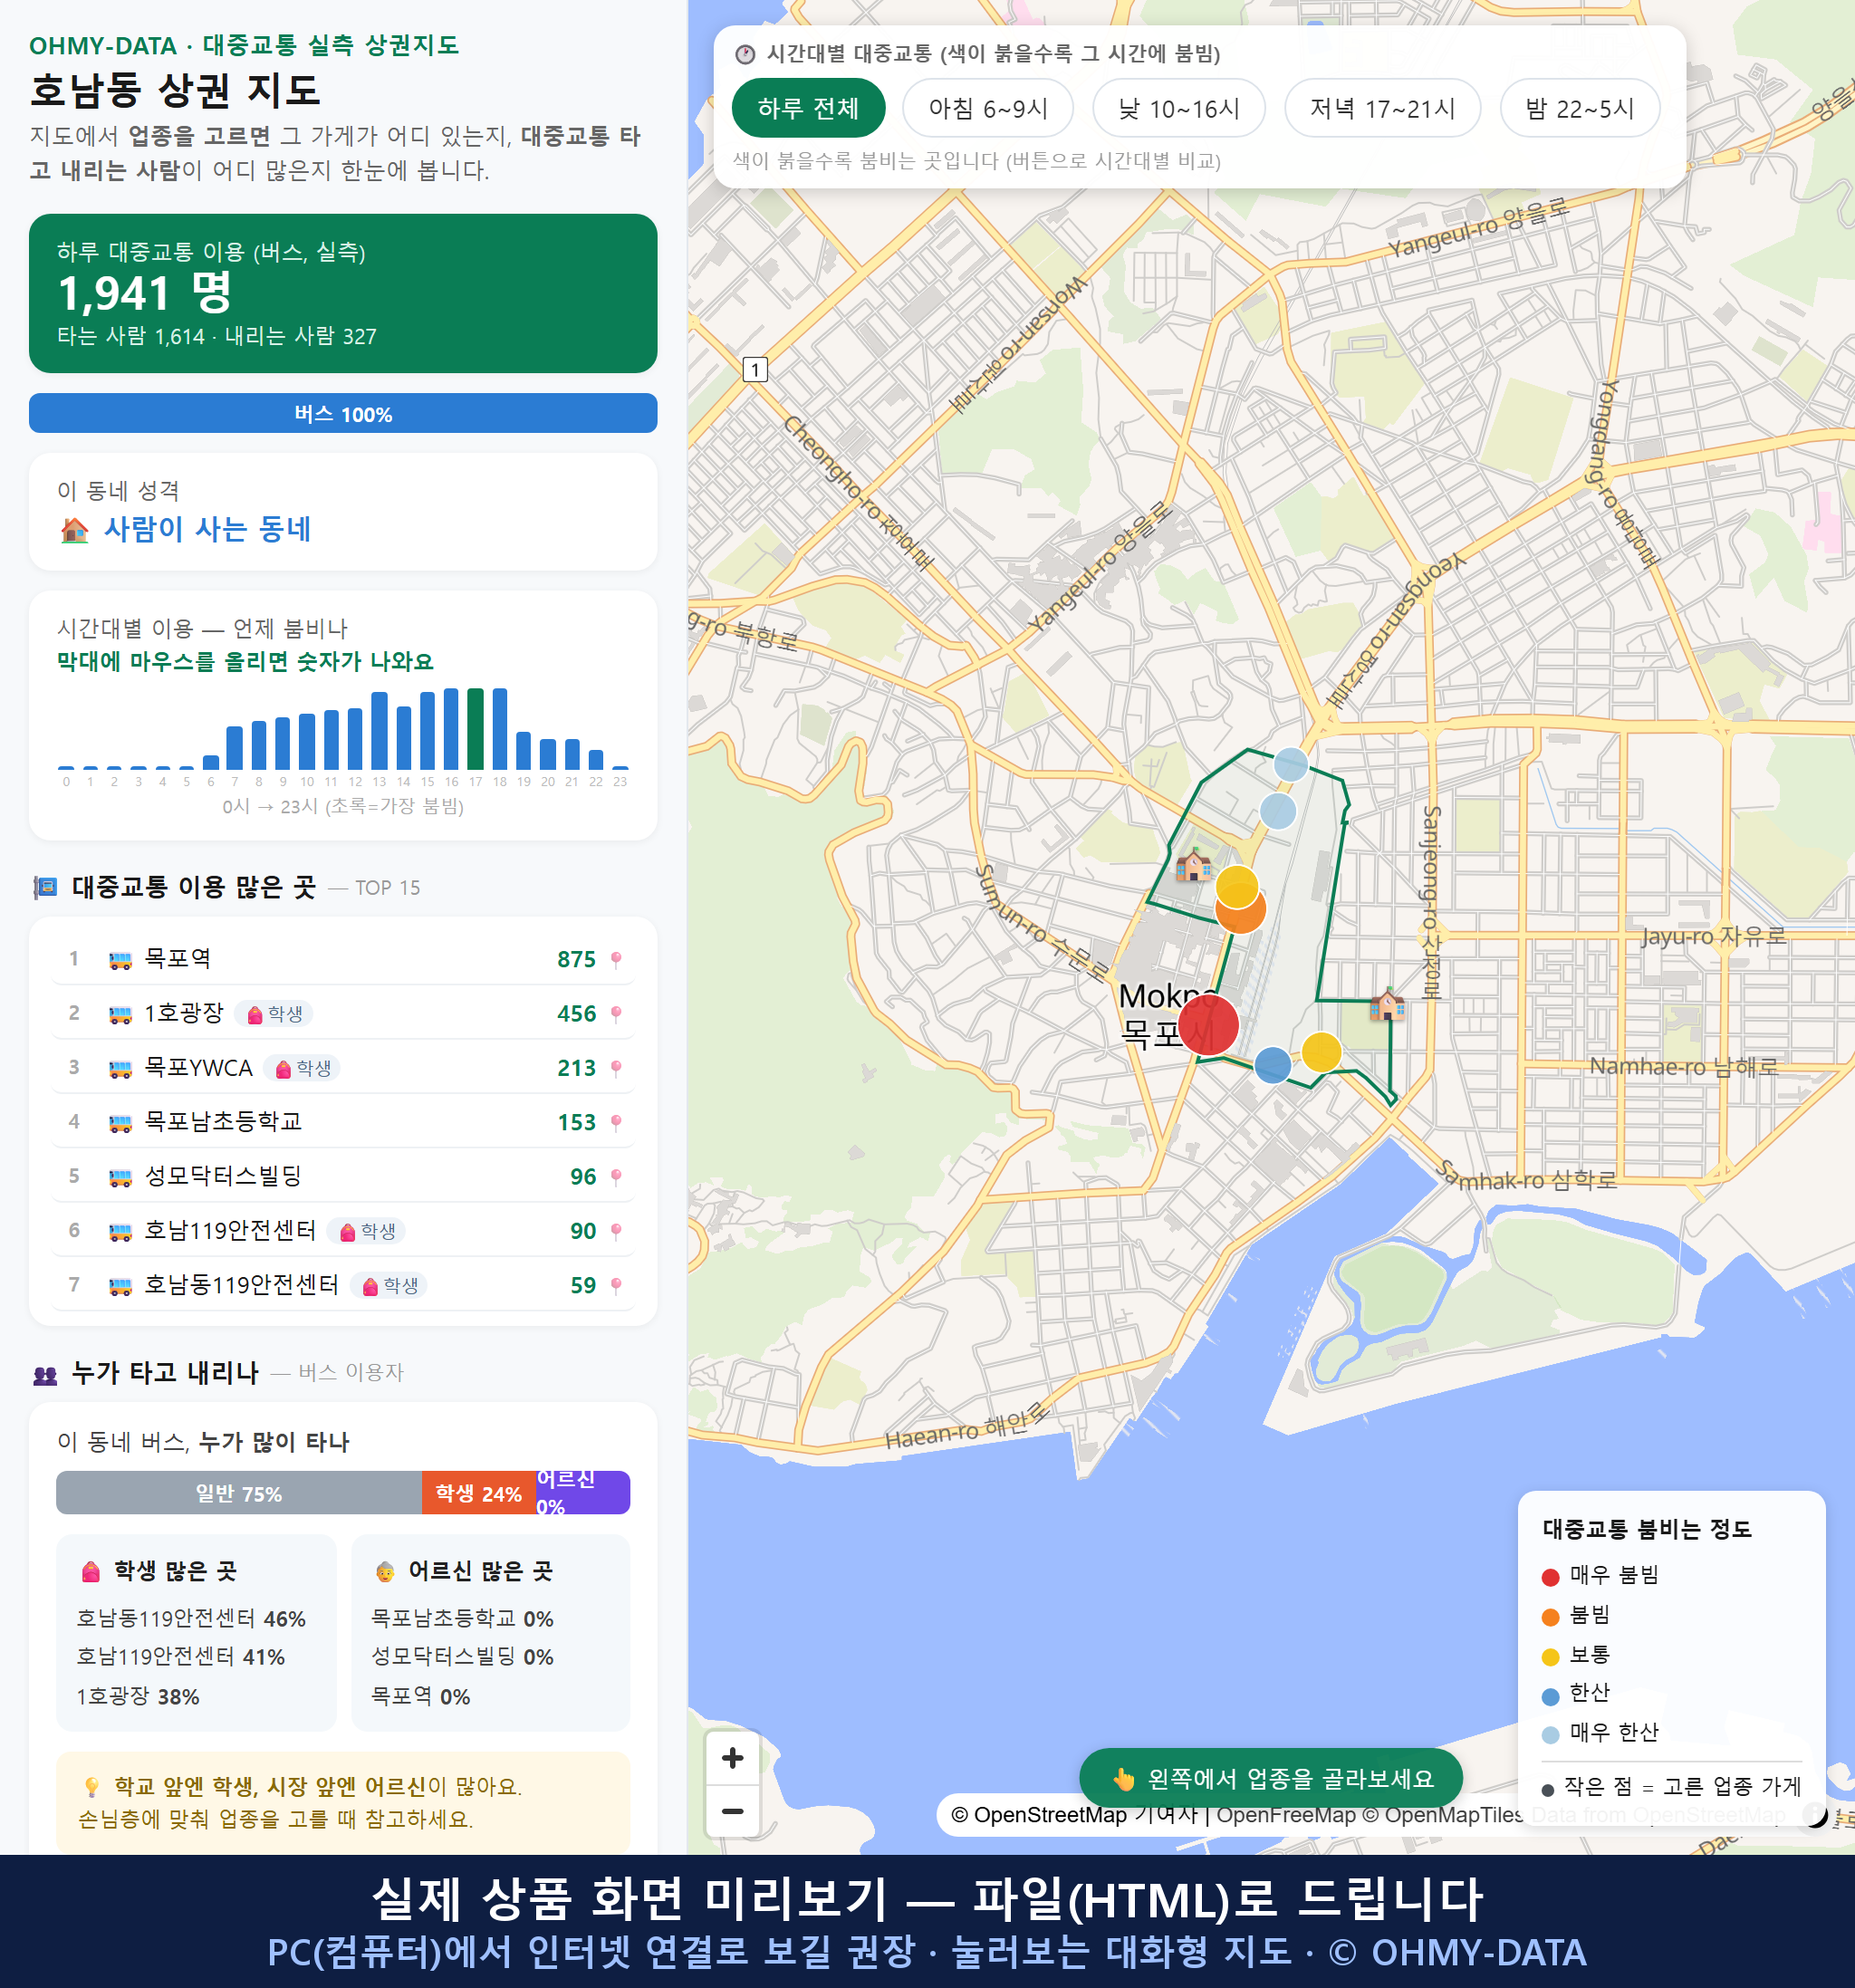1855x1988 pixels.
Task: Click the house icon next to 사람이 사는 동네
Action: (x=75, y=529)
